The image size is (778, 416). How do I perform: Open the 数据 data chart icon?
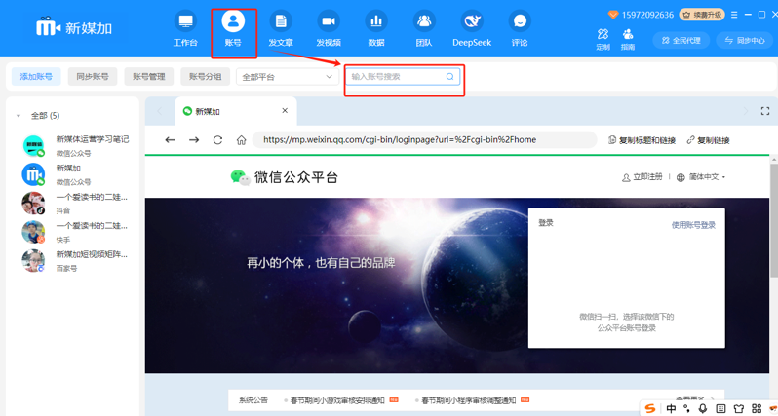click(376, 21)
